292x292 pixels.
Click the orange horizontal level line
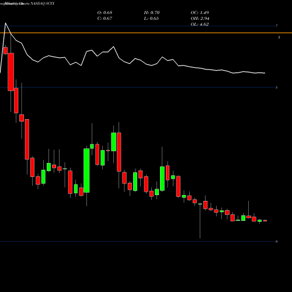point(146,33)
